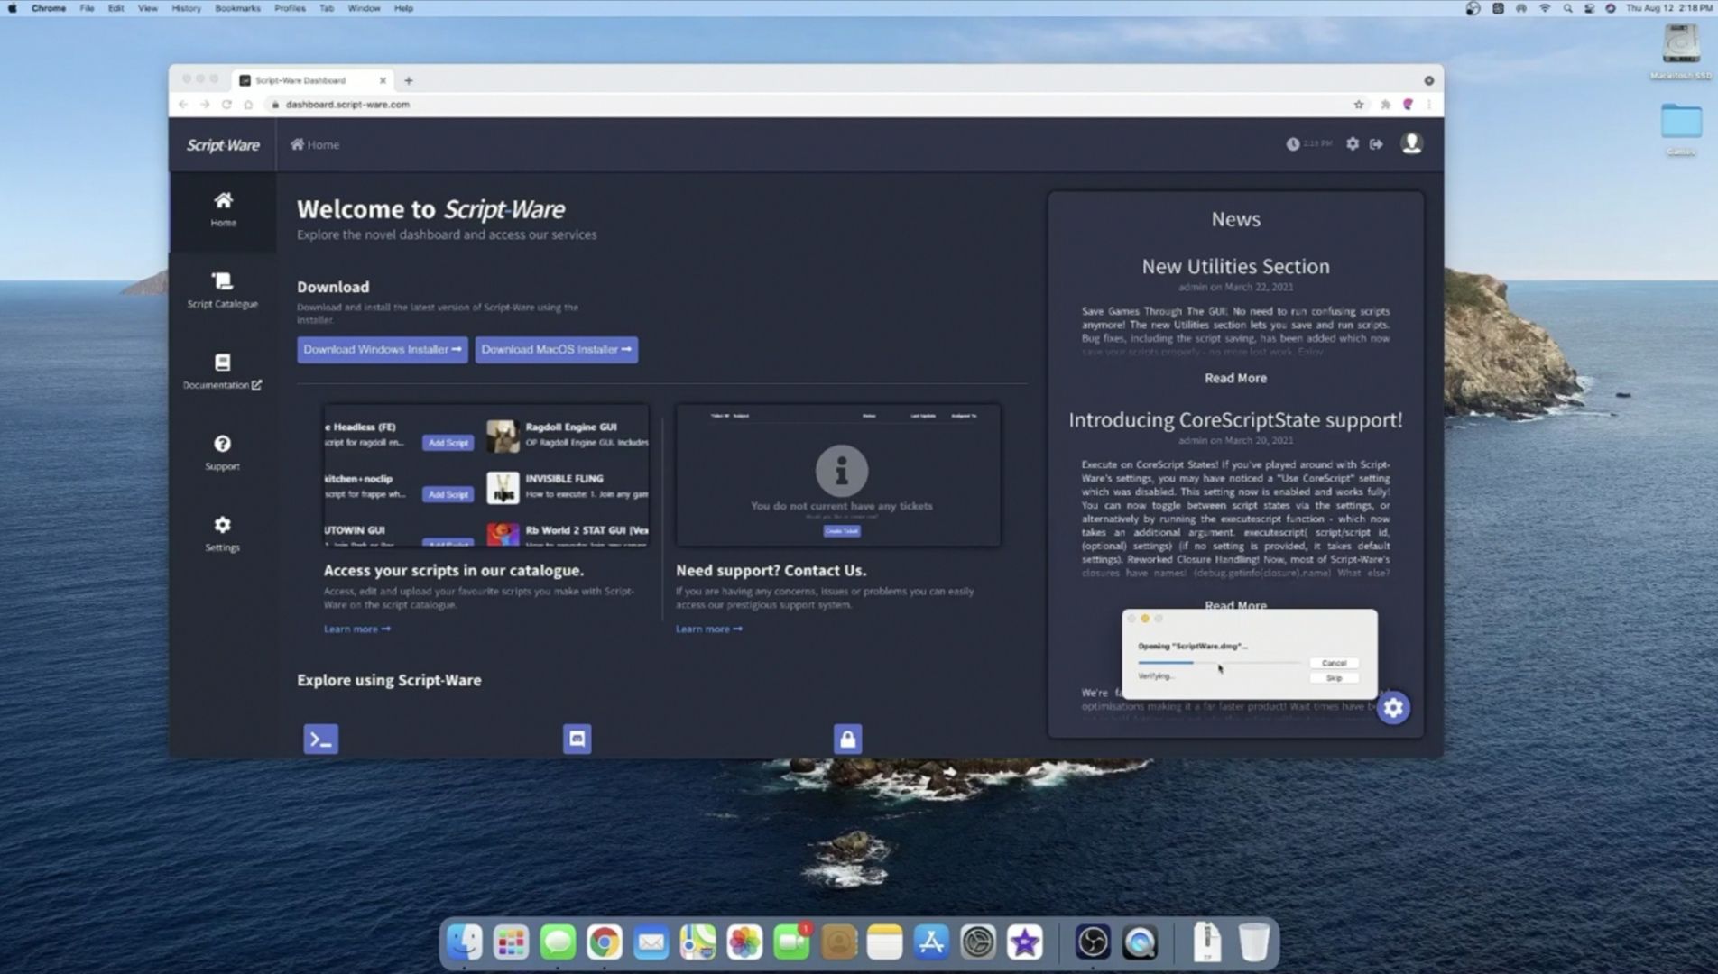Click the browser back arrow
This screenshot has height=974, width=1718.
point(183,105)
